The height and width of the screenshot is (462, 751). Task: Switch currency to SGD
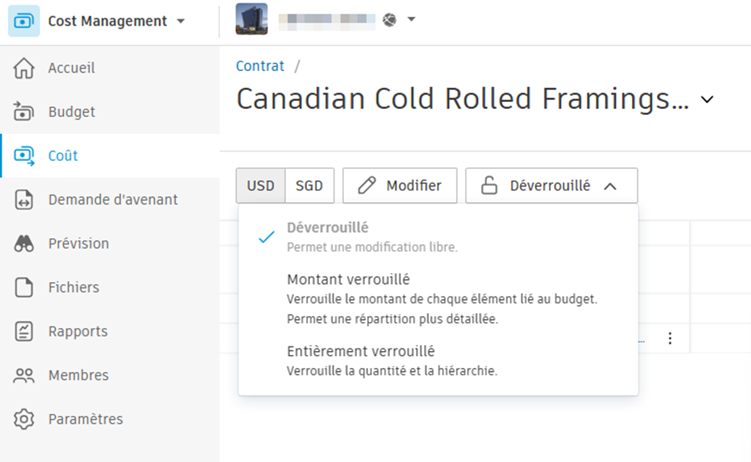point(309,185)
